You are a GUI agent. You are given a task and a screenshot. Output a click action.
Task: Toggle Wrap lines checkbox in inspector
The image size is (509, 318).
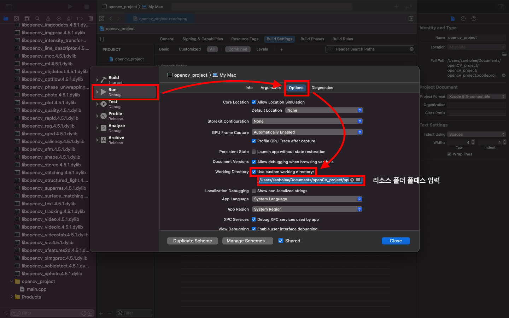pos(449,154)
